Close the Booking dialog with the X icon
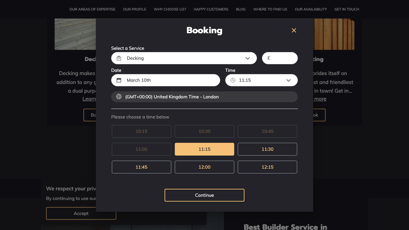This screenshot has height=230, width=409. (294, 30)
